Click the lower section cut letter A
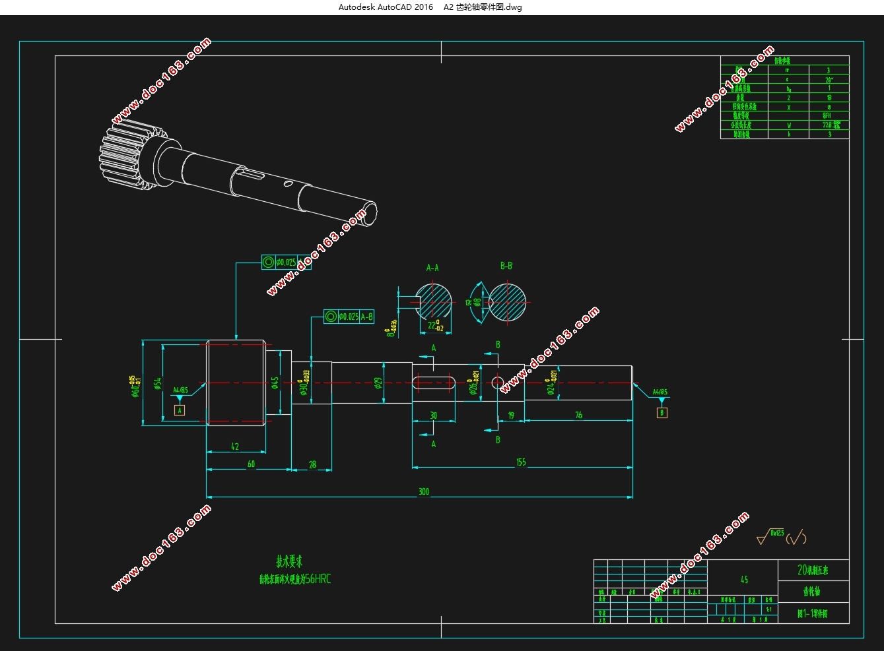Viewport: 884px width, 651px height. (434, 444)
